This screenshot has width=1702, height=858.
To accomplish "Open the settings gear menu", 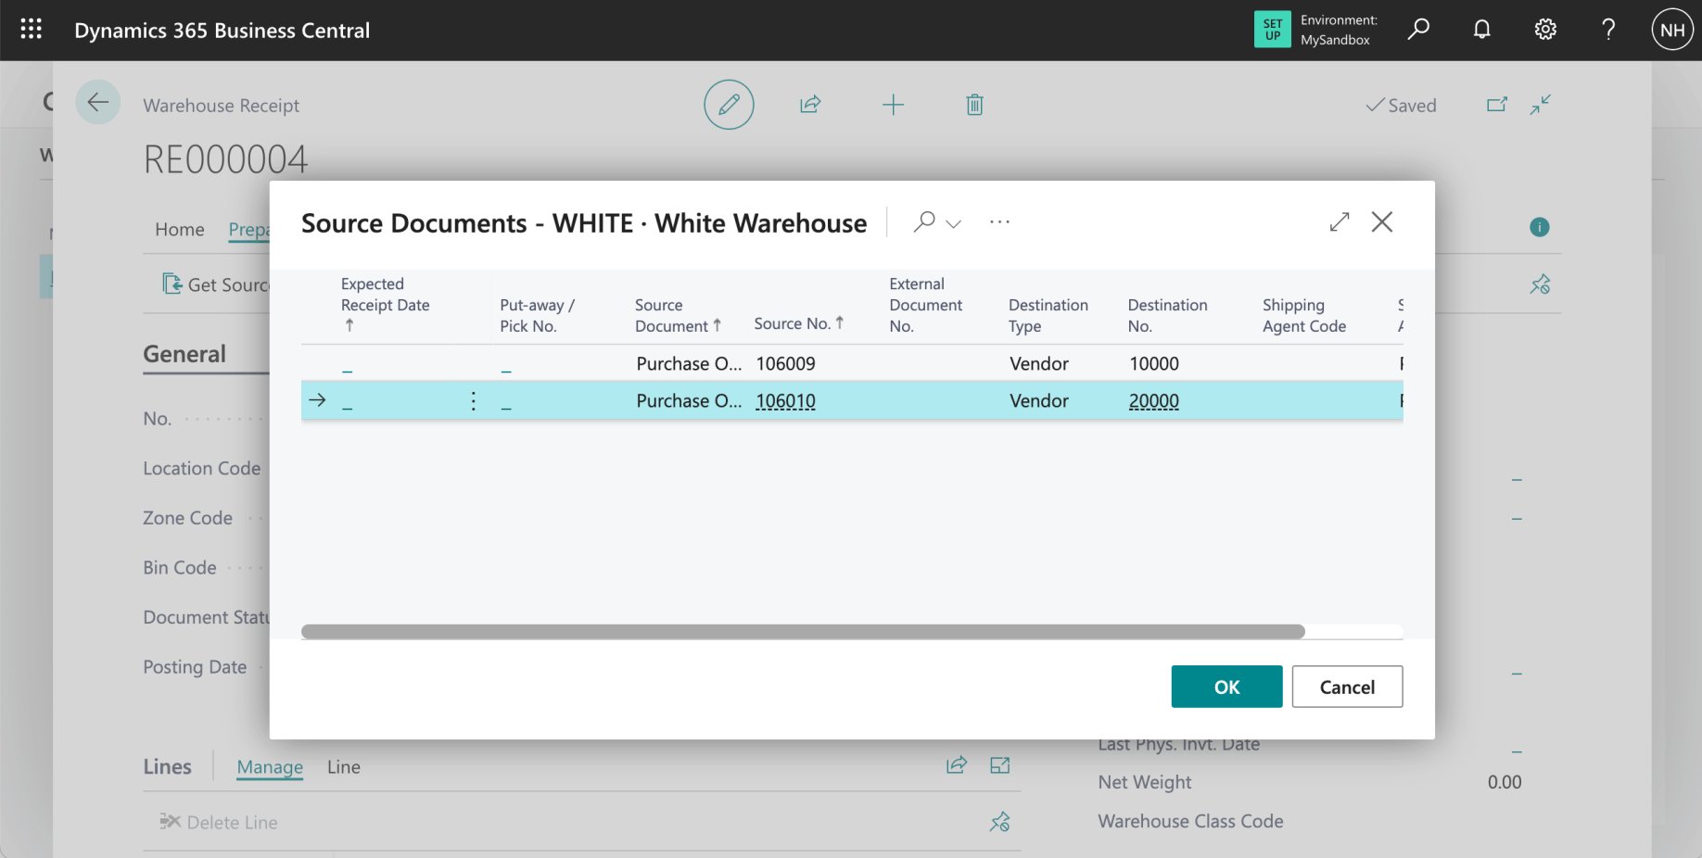I will pyautogui.click(x=1545, y=30).
